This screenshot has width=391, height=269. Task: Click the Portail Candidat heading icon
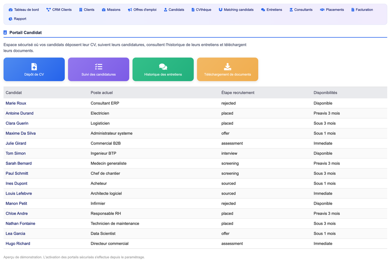[x=5, y=32]
